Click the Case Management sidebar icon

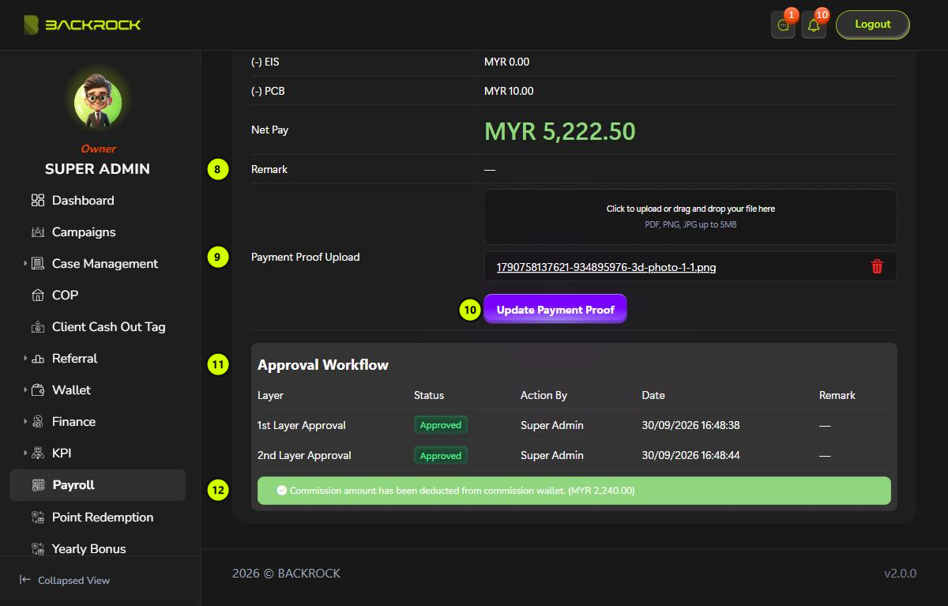click(38, 264)
